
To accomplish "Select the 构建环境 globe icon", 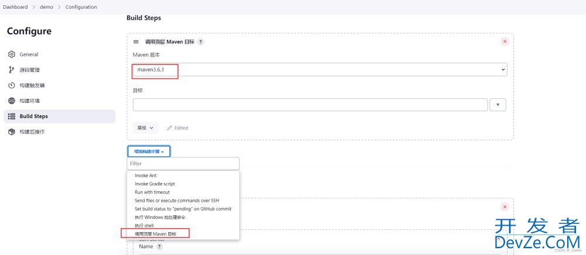I will pos(11,101).
